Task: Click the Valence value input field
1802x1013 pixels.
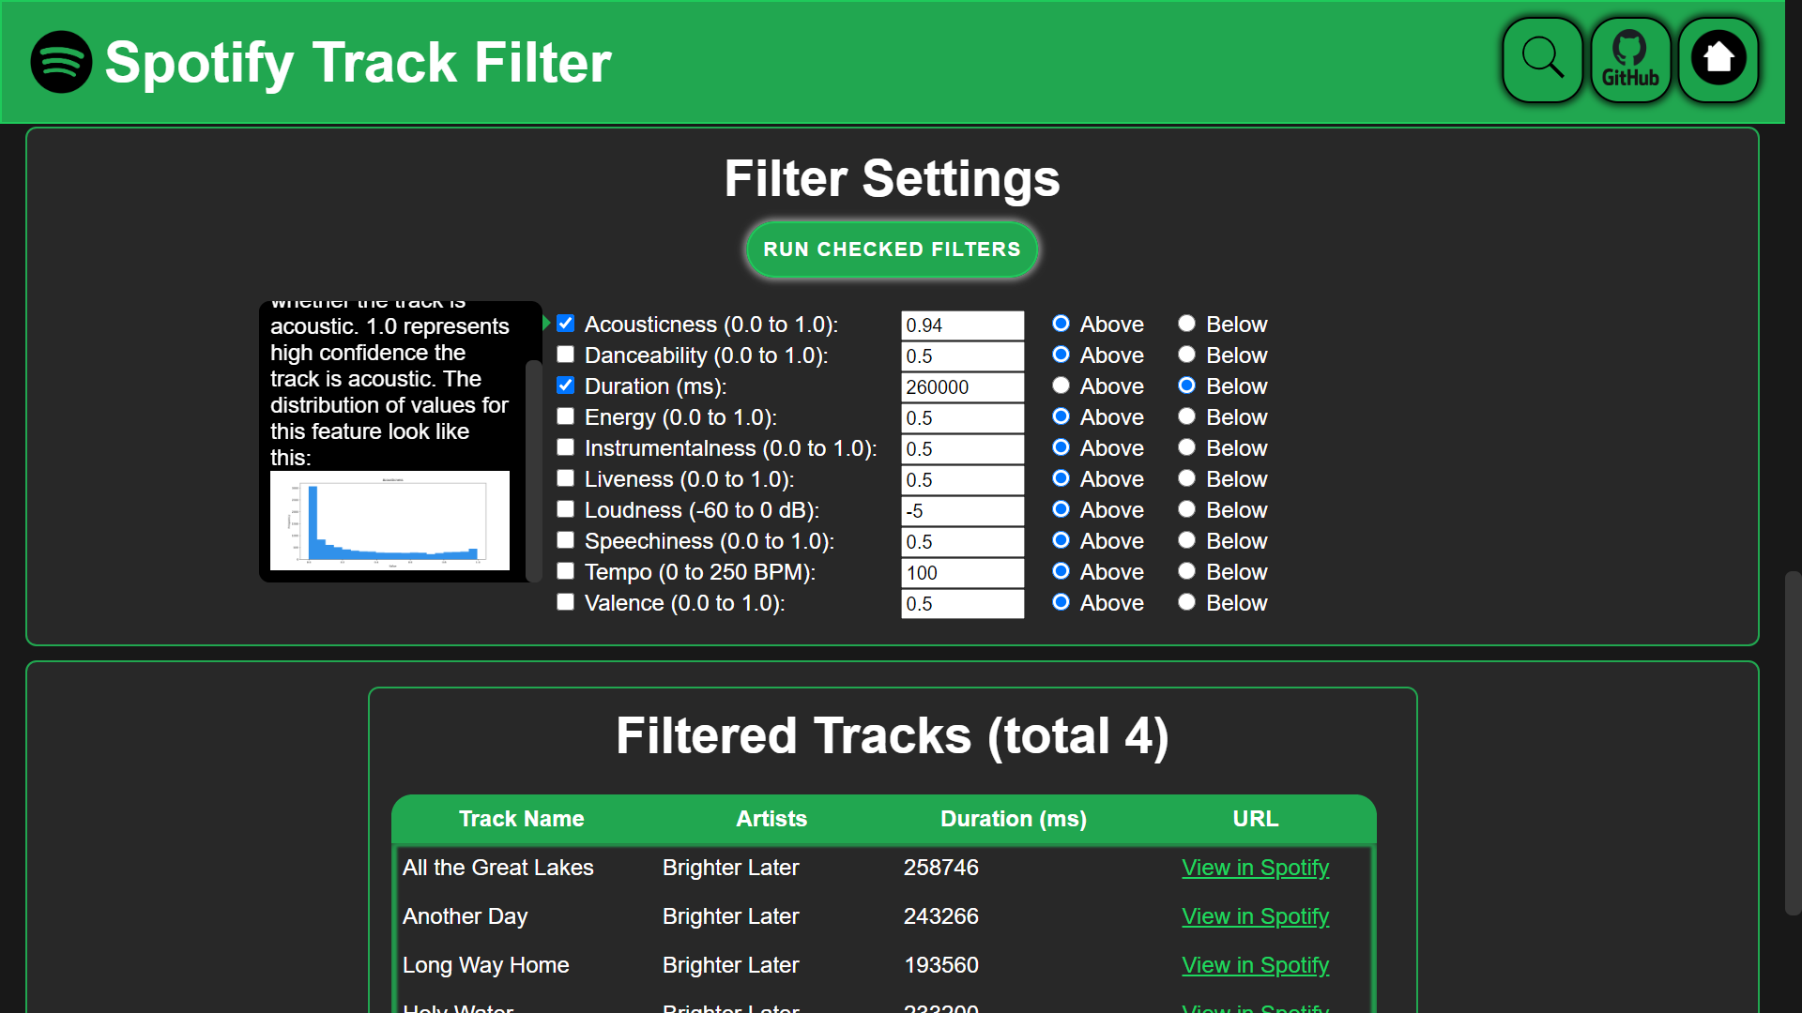Action: [x=962, y=604]
